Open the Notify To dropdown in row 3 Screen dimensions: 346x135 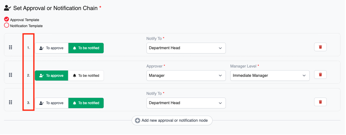tap(186, 103)
